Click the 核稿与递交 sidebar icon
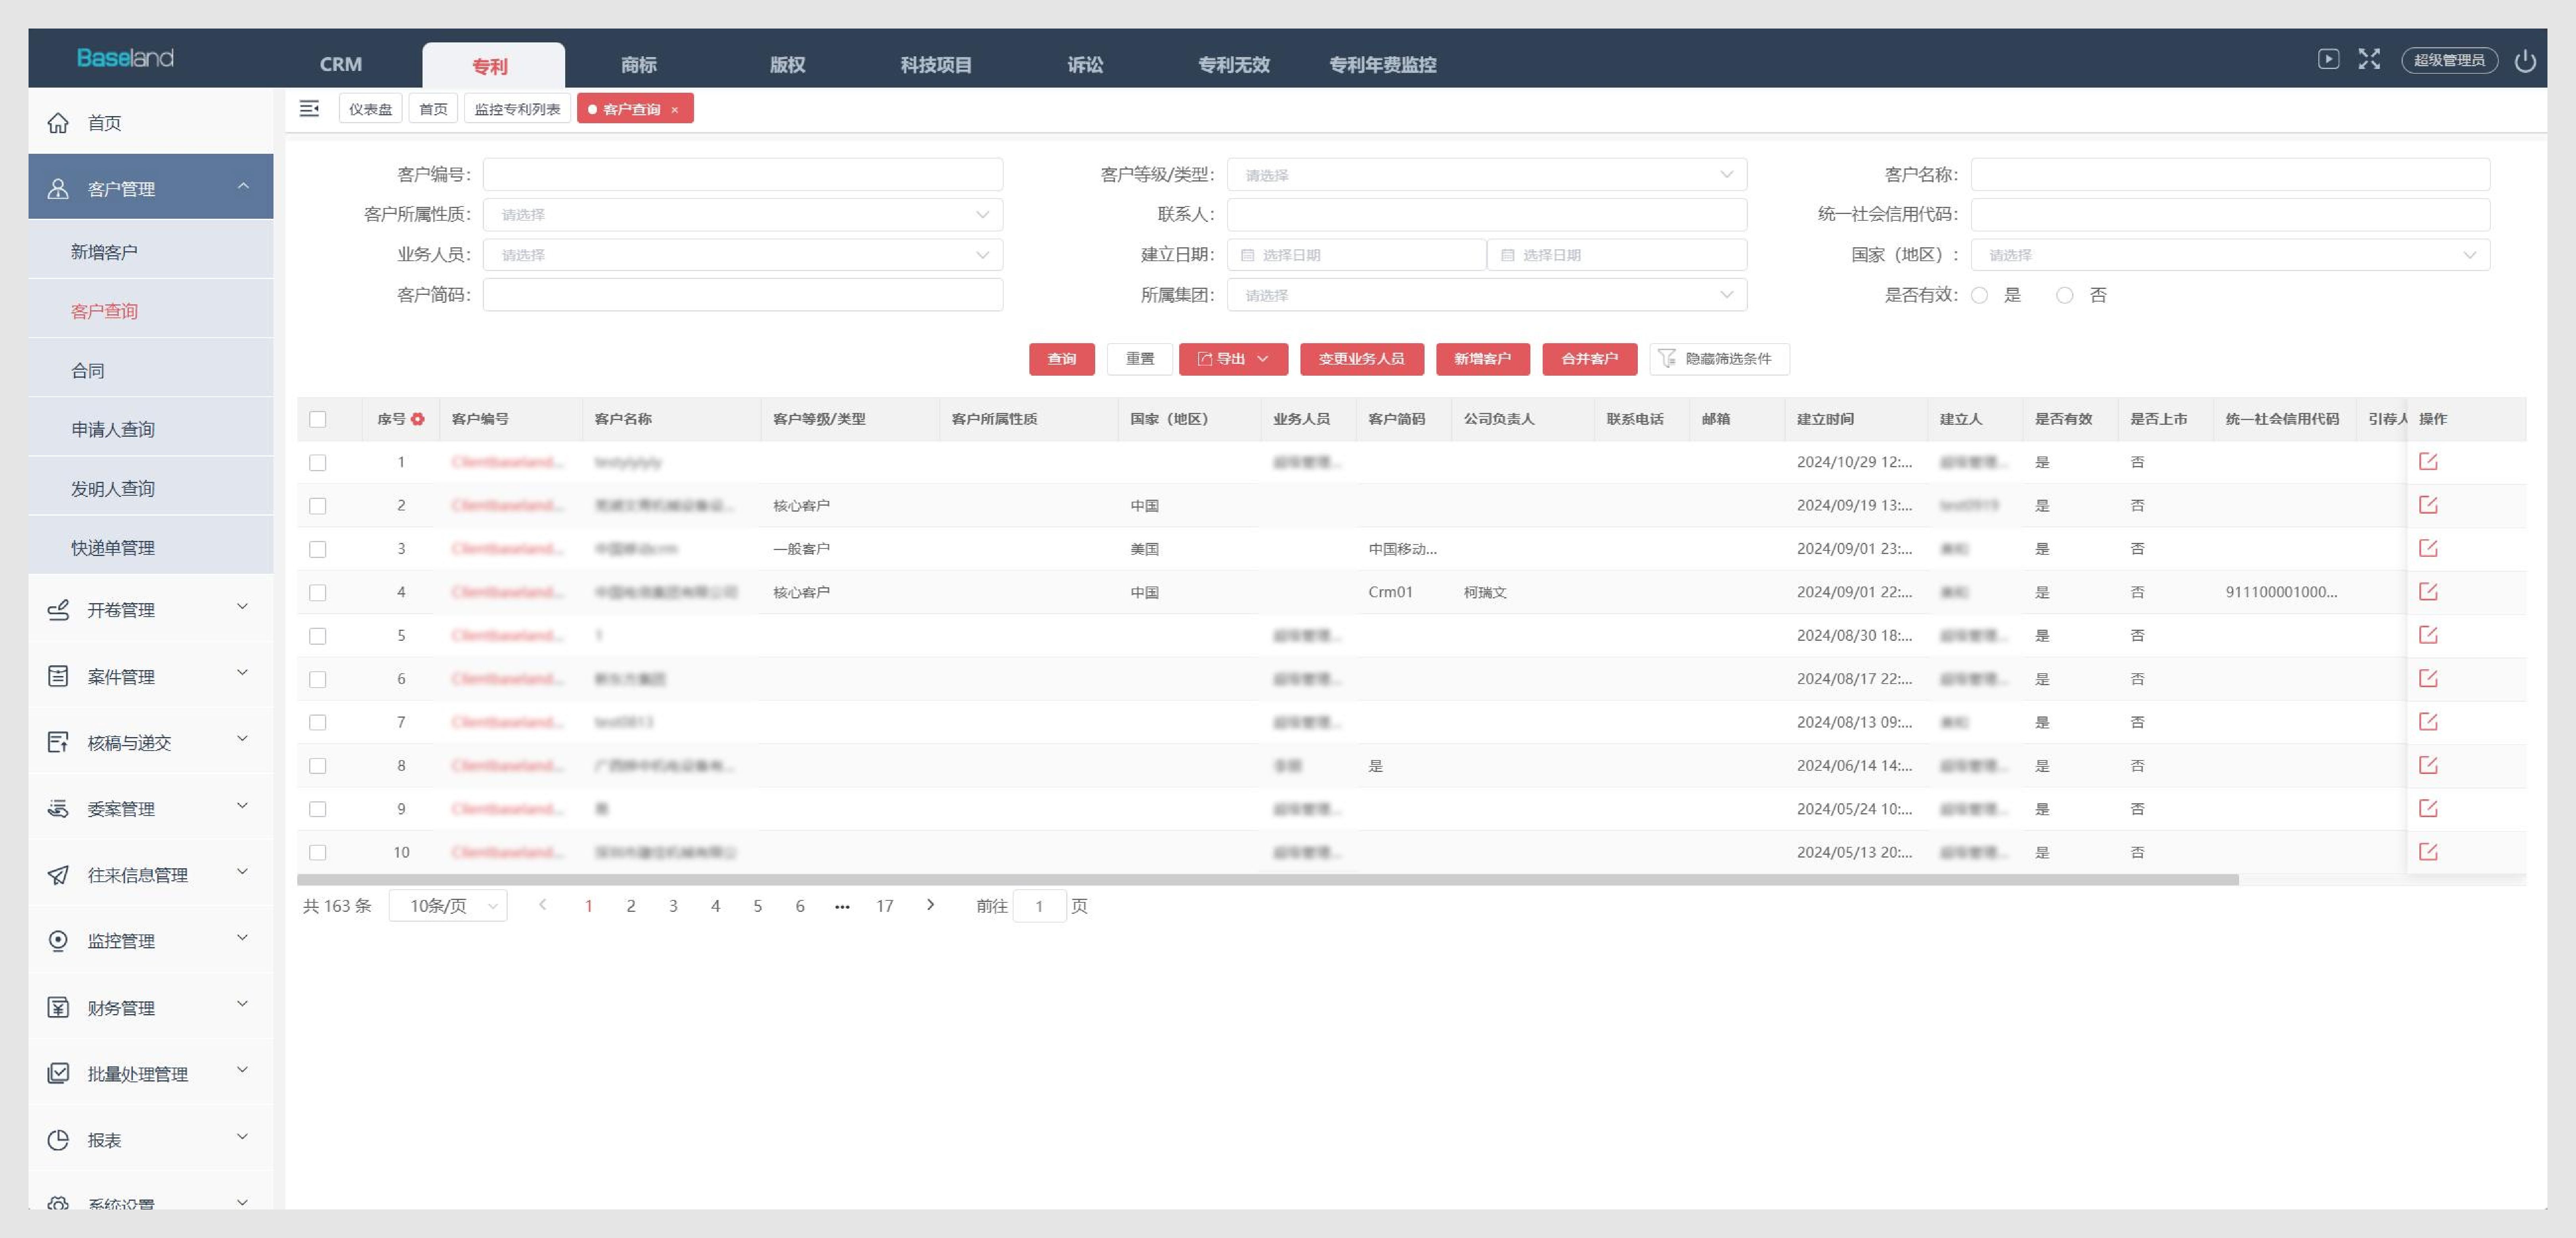This screenshot has height=1238, width=2576. [58, 742]
